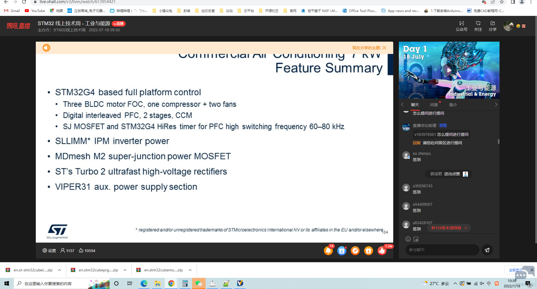Open the gift icon
Viewport: 537px width, 289px height.
tap(369, 251)
